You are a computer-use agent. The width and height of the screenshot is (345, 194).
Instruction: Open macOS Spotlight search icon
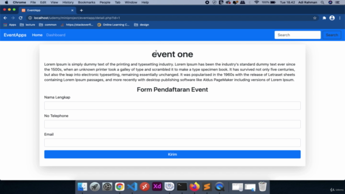[322, 2]
